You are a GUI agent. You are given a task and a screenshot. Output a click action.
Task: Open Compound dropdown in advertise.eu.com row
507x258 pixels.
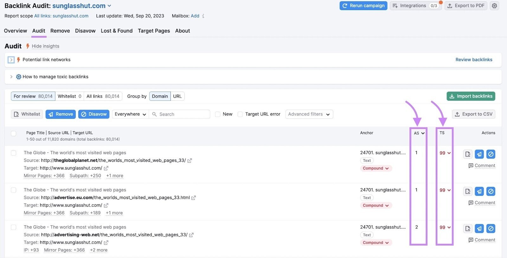[376, 205]
